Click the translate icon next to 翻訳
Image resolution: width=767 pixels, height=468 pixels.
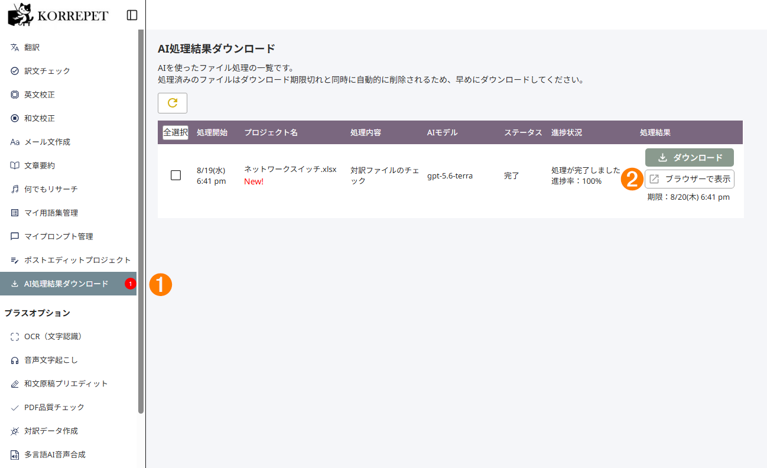coord(15,47)
